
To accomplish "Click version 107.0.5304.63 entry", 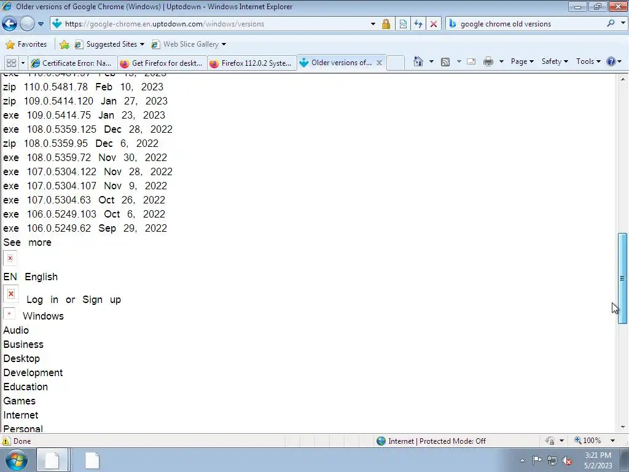I will pyautogui.click(x=84, y=200).
